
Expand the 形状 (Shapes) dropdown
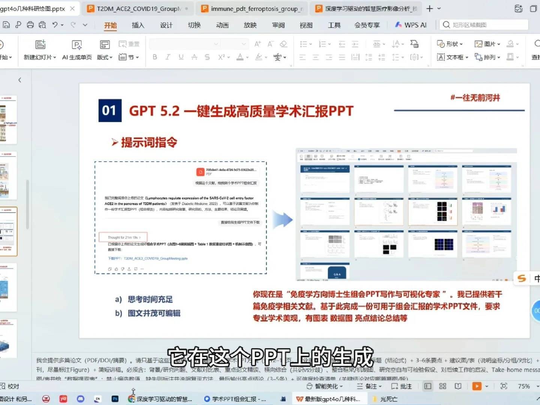[x=450, y=44]
